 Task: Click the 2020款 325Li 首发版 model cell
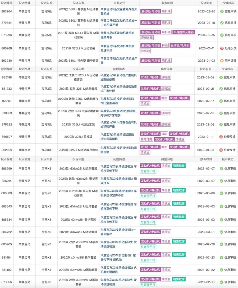tap(78, 137)
